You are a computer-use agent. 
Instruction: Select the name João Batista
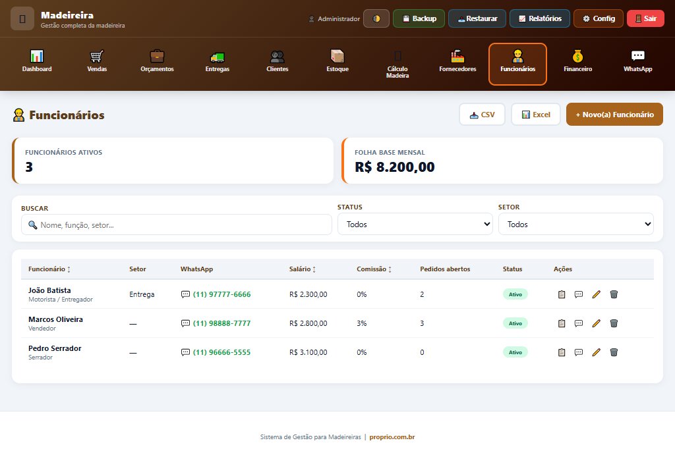coord(49,290)
